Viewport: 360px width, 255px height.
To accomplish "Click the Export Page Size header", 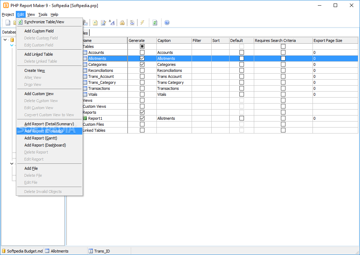I will click(x=335, y=41).
